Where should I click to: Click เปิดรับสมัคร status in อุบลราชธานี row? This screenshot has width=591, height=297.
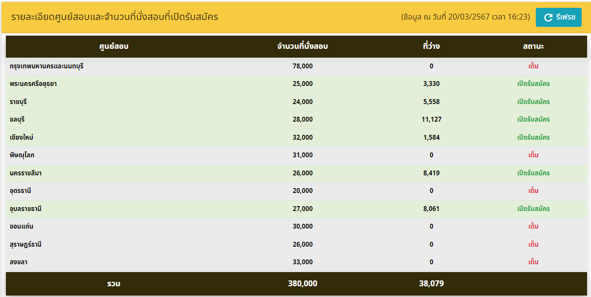pos(533,209)
